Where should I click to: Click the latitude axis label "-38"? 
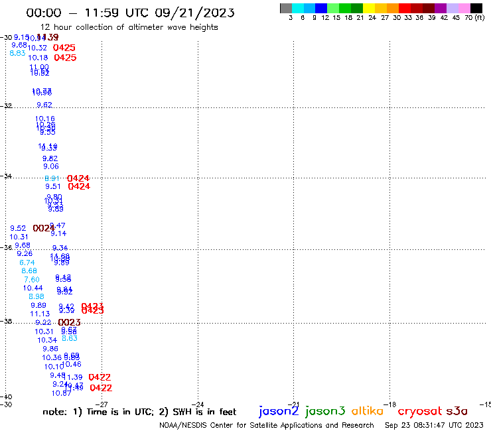click(7, 321)
